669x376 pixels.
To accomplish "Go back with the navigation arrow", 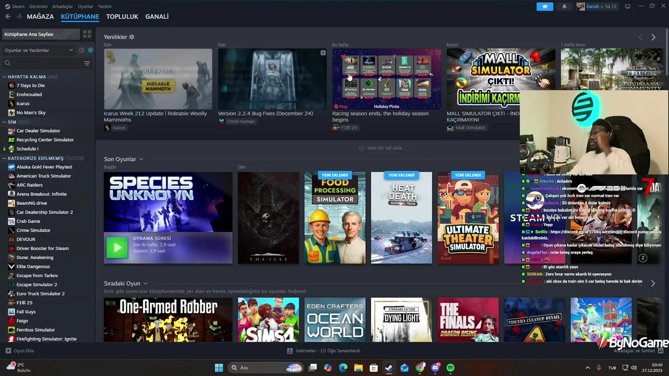I will tap(8, 17).
